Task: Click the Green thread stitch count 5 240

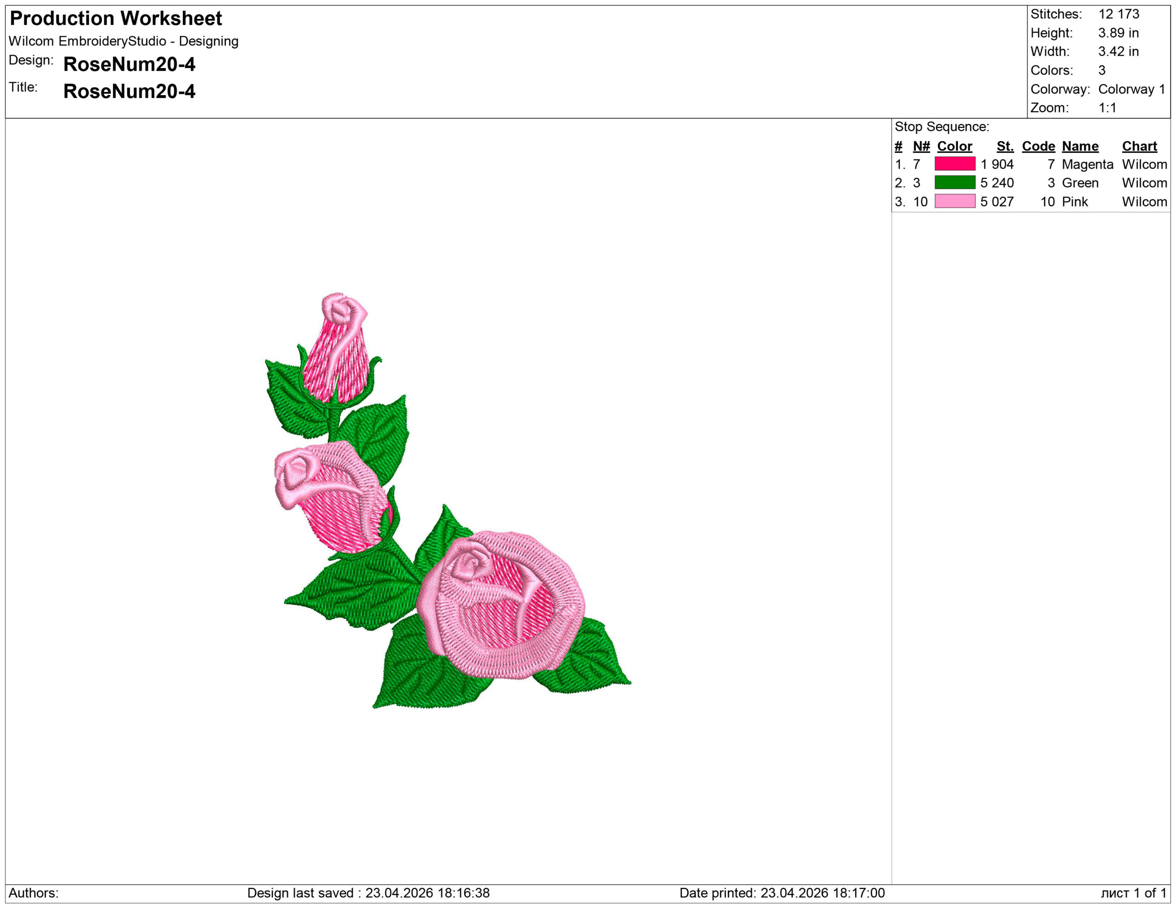Action: pyautogui.click(x=997, y=183)
